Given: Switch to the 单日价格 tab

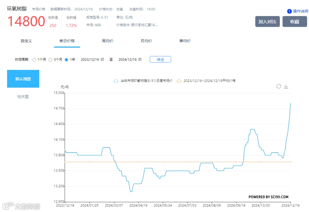Looking at the screenshot, I should click(x=67, y=41).
